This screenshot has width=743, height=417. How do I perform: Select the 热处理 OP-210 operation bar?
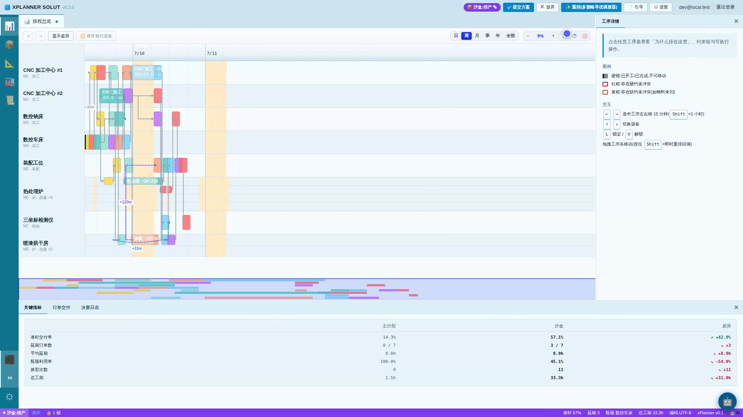143,181
